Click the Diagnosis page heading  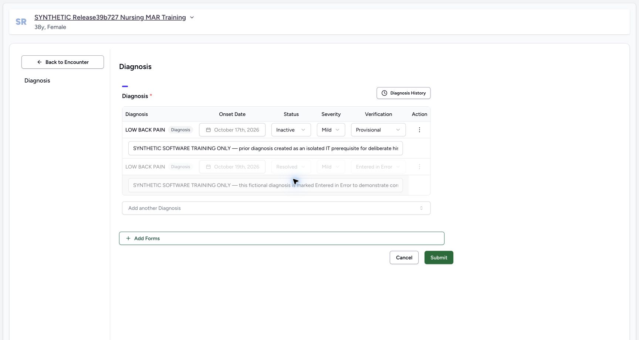135,66
